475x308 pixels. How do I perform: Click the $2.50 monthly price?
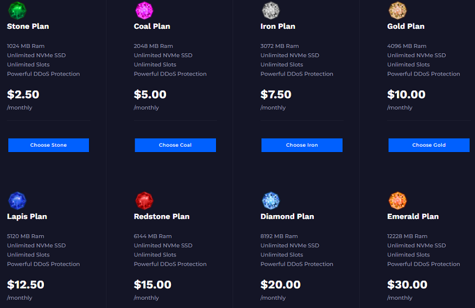(23, 95)
